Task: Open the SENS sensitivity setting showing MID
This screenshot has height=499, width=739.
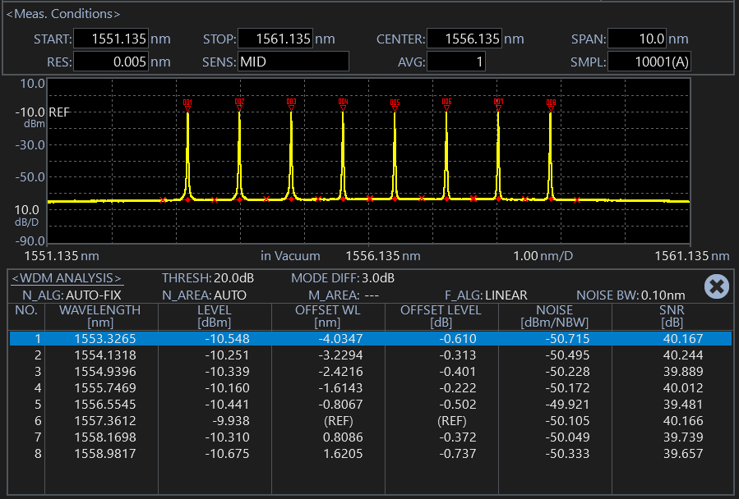Action: 293,62
